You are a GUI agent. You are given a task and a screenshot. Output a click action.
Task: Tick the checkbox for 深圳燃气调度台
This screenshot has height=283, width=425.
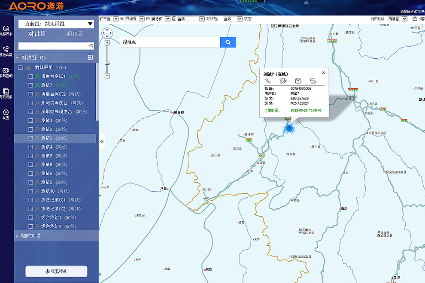coord(30,111)
